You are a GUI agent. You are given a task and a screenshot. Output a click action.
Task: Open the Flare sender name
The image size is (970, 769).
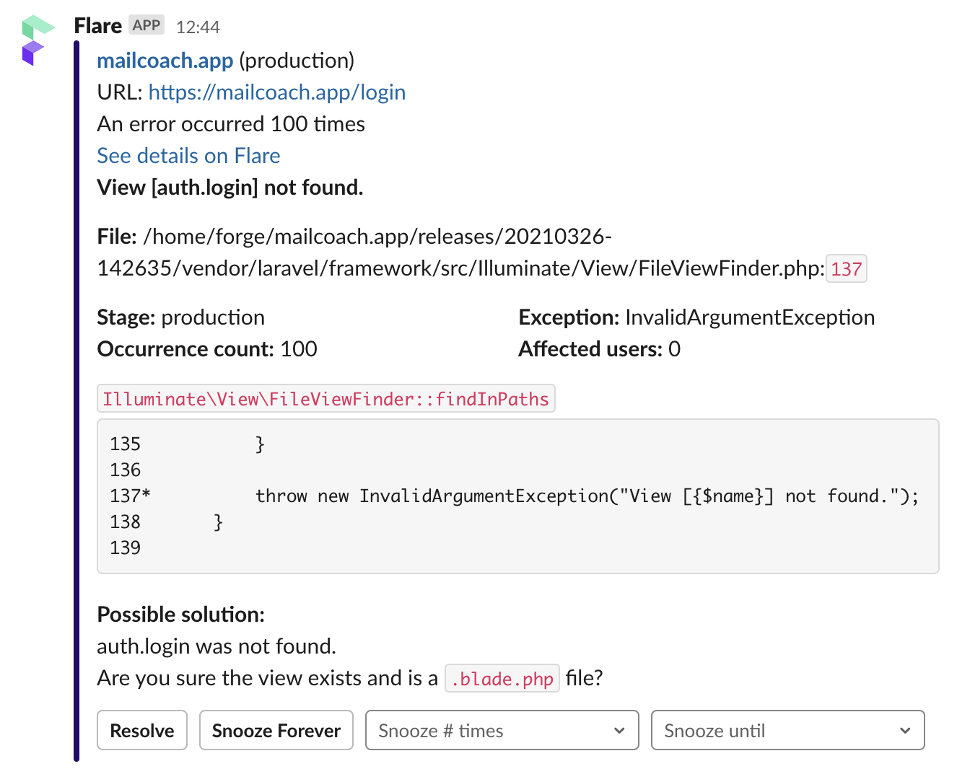coord(97,26)
